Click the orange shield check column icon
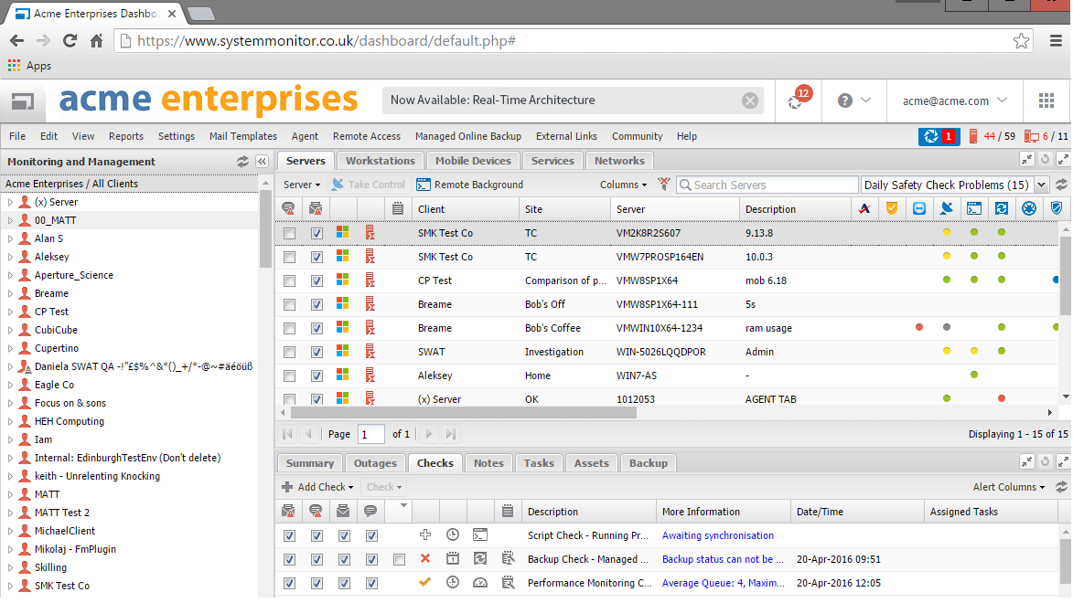The width and height of the screenshot is (1073, 603). 892,208
